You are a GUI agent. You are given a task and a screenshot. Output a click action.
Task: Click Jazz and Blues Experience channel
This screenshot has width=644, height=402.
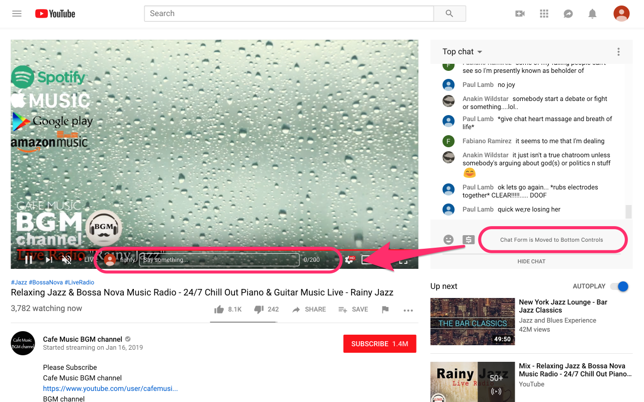pyautogui.click(x=557, y=321)
